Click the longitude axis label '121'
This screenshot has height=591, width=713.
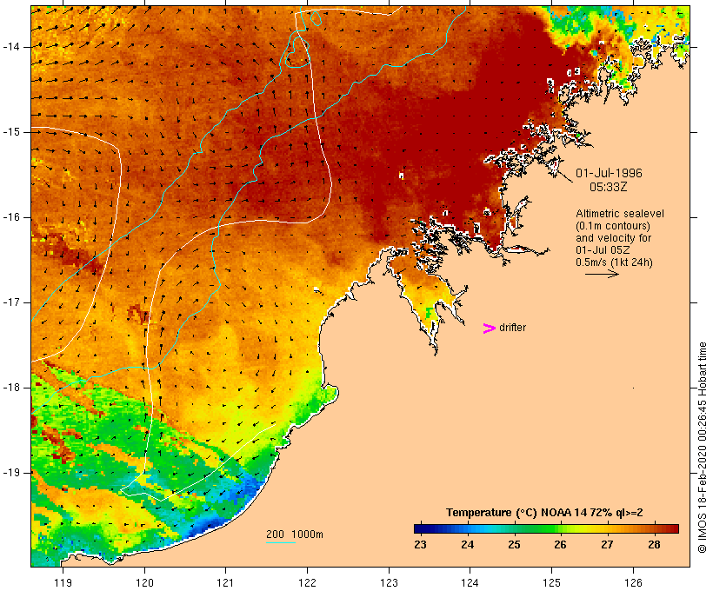point(225,583)
